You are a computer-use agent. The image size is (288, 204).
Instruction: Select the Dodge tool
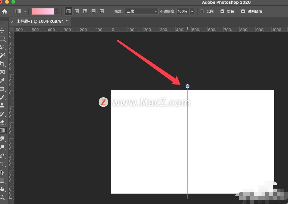[x=2, y=147]
